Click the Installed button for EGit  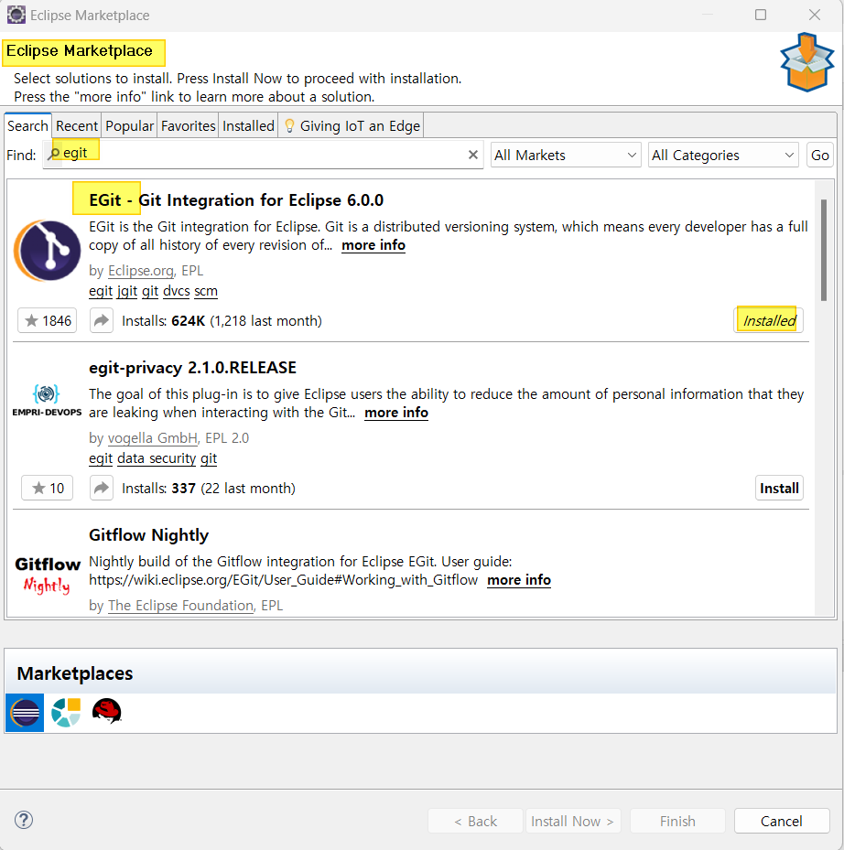click(769, 320)
